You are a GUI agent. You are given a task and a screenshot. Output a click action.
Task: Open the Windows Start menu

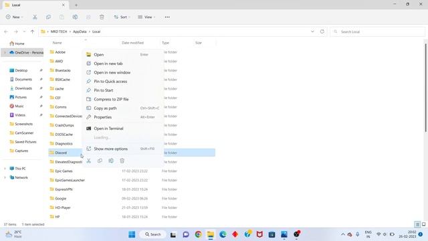(x=132, y=234)
